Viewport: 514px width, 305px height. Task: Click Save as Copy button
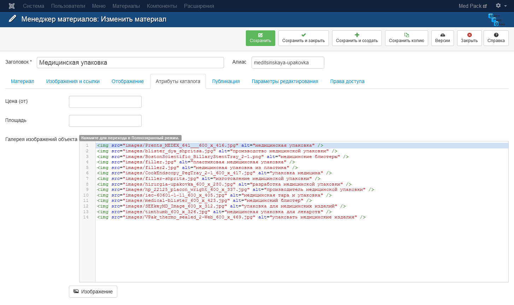point(406,38)
